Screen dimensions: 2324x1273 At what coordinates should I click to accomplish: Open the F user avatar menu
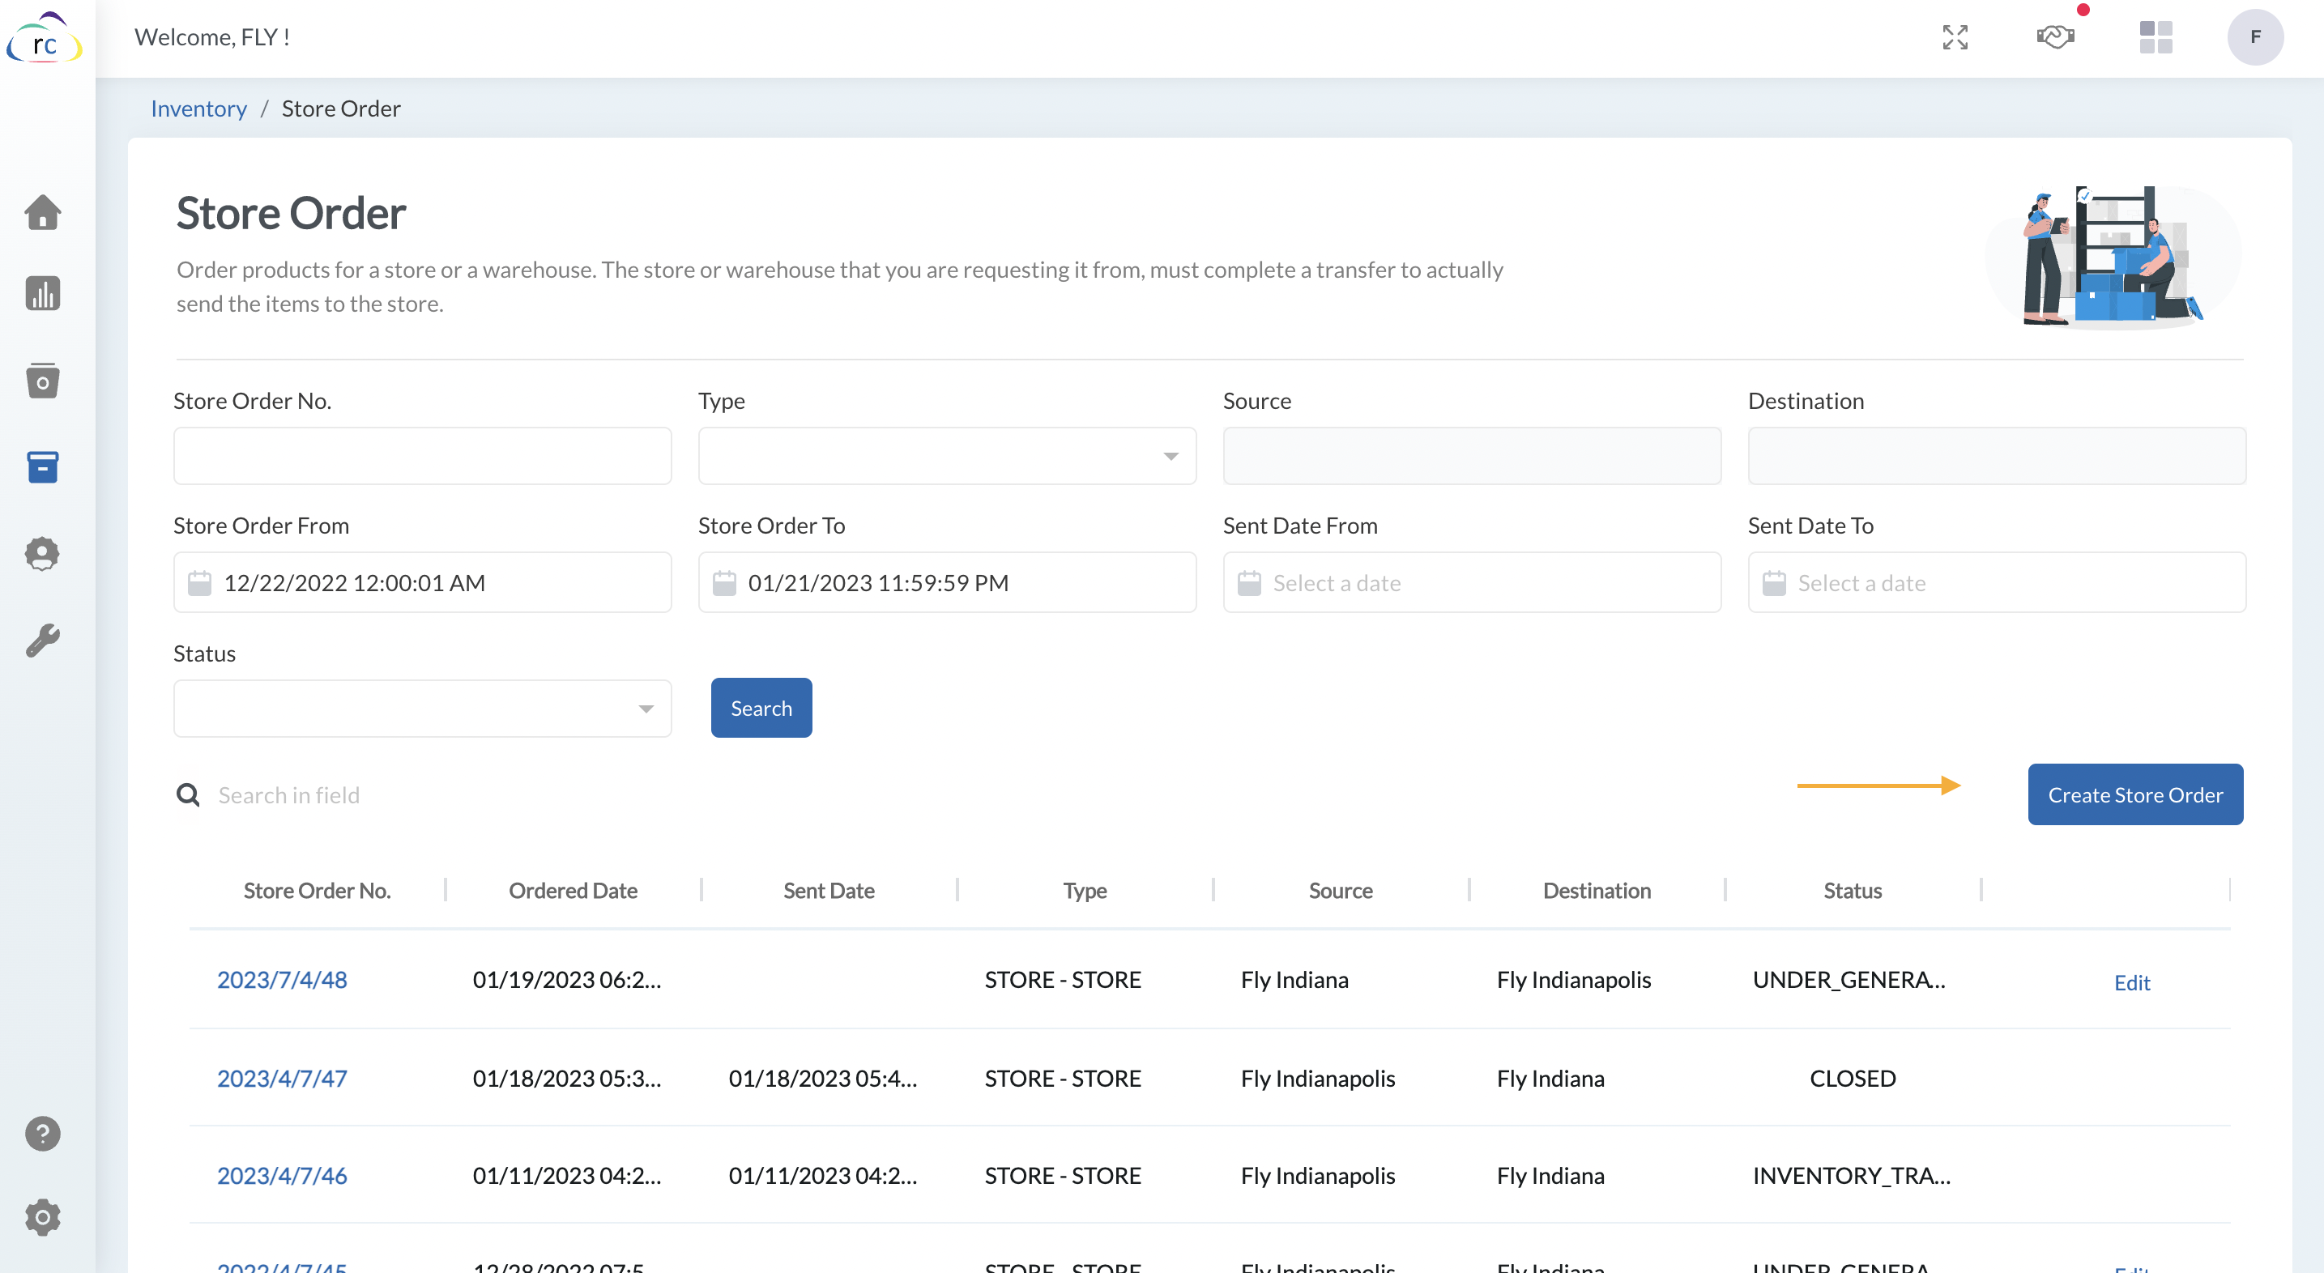coord(2255,37)
